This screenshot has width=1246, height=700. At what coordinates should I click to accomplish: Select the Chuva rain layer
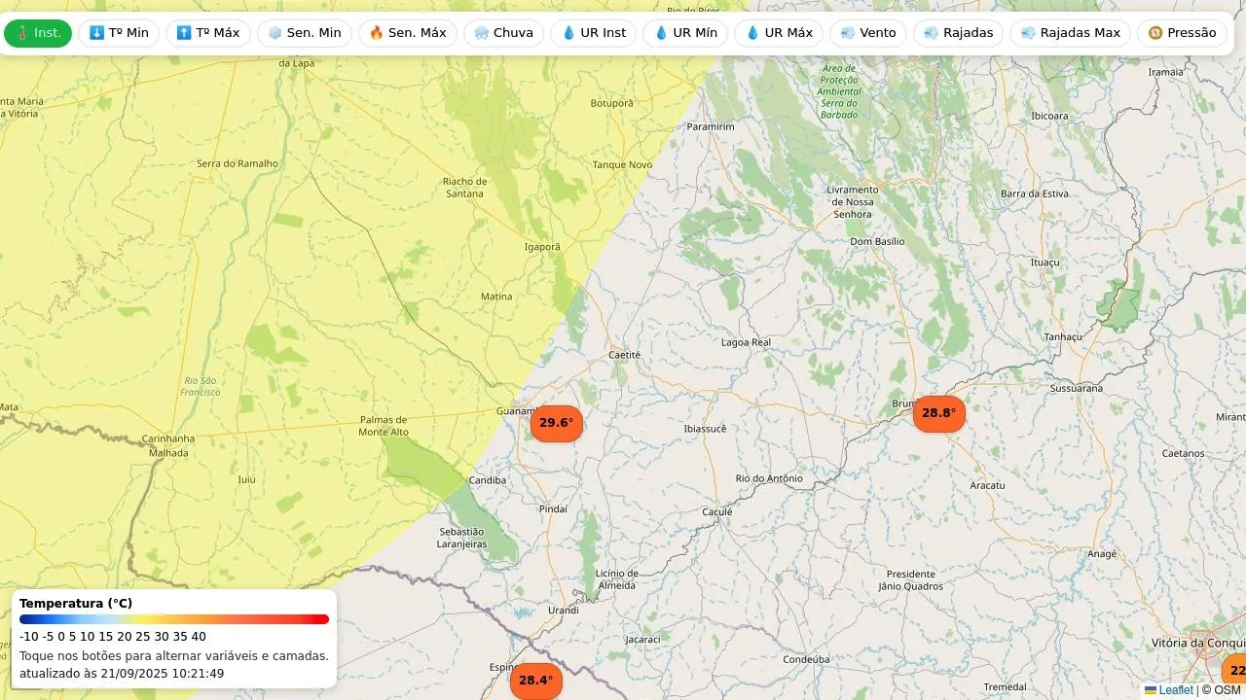(503, 33)
